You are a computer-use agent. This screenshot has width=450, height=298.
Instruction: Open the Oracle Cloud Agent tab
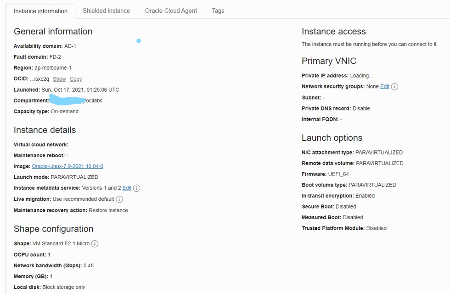pyautogui.click(x=171, y=11)
